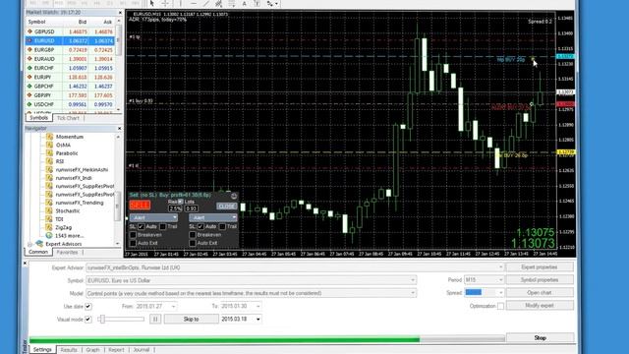
Task: Enable the right Breakeven checkbox
Action: (x=193, y=235)
